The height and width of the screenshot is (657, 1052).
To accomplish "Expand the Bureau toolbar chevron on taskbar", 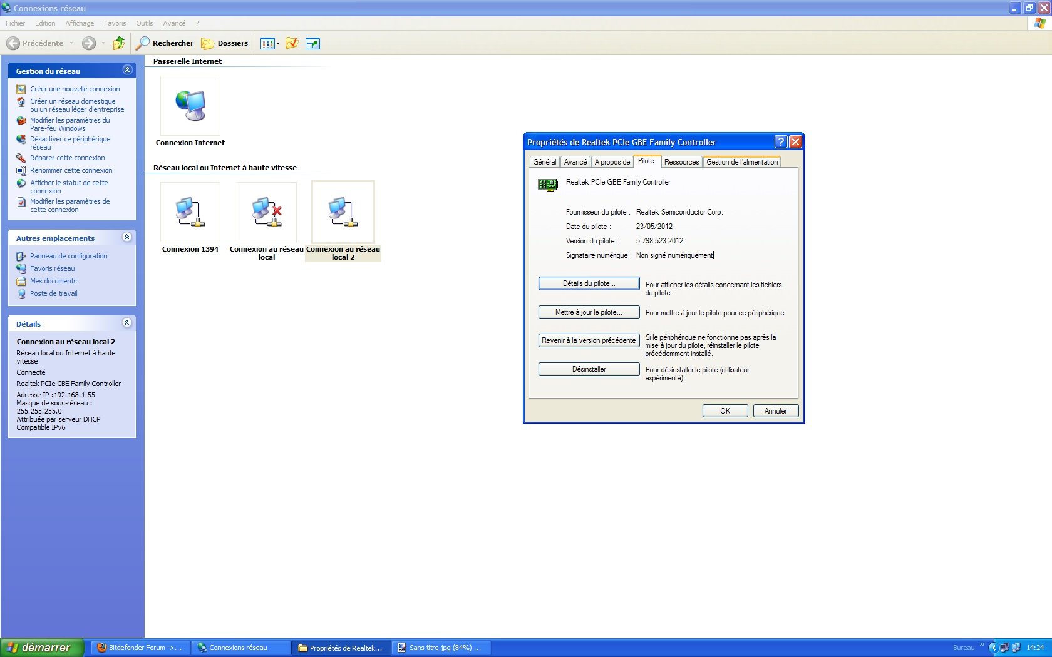I will click(982, 645).
